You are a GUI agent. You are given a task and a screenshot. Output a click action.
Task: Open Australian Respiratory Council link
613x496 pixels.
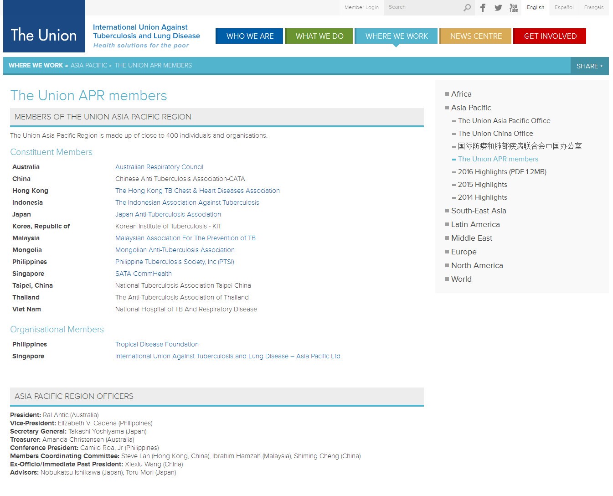(x=159, y=167)
